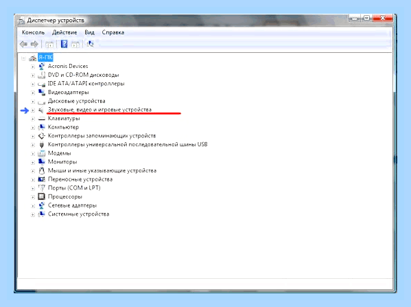Image resolution: width=411 pixels, height=307 pixels.
Task: Select Переносные устройства label
Action: click(x=80, y=179)
